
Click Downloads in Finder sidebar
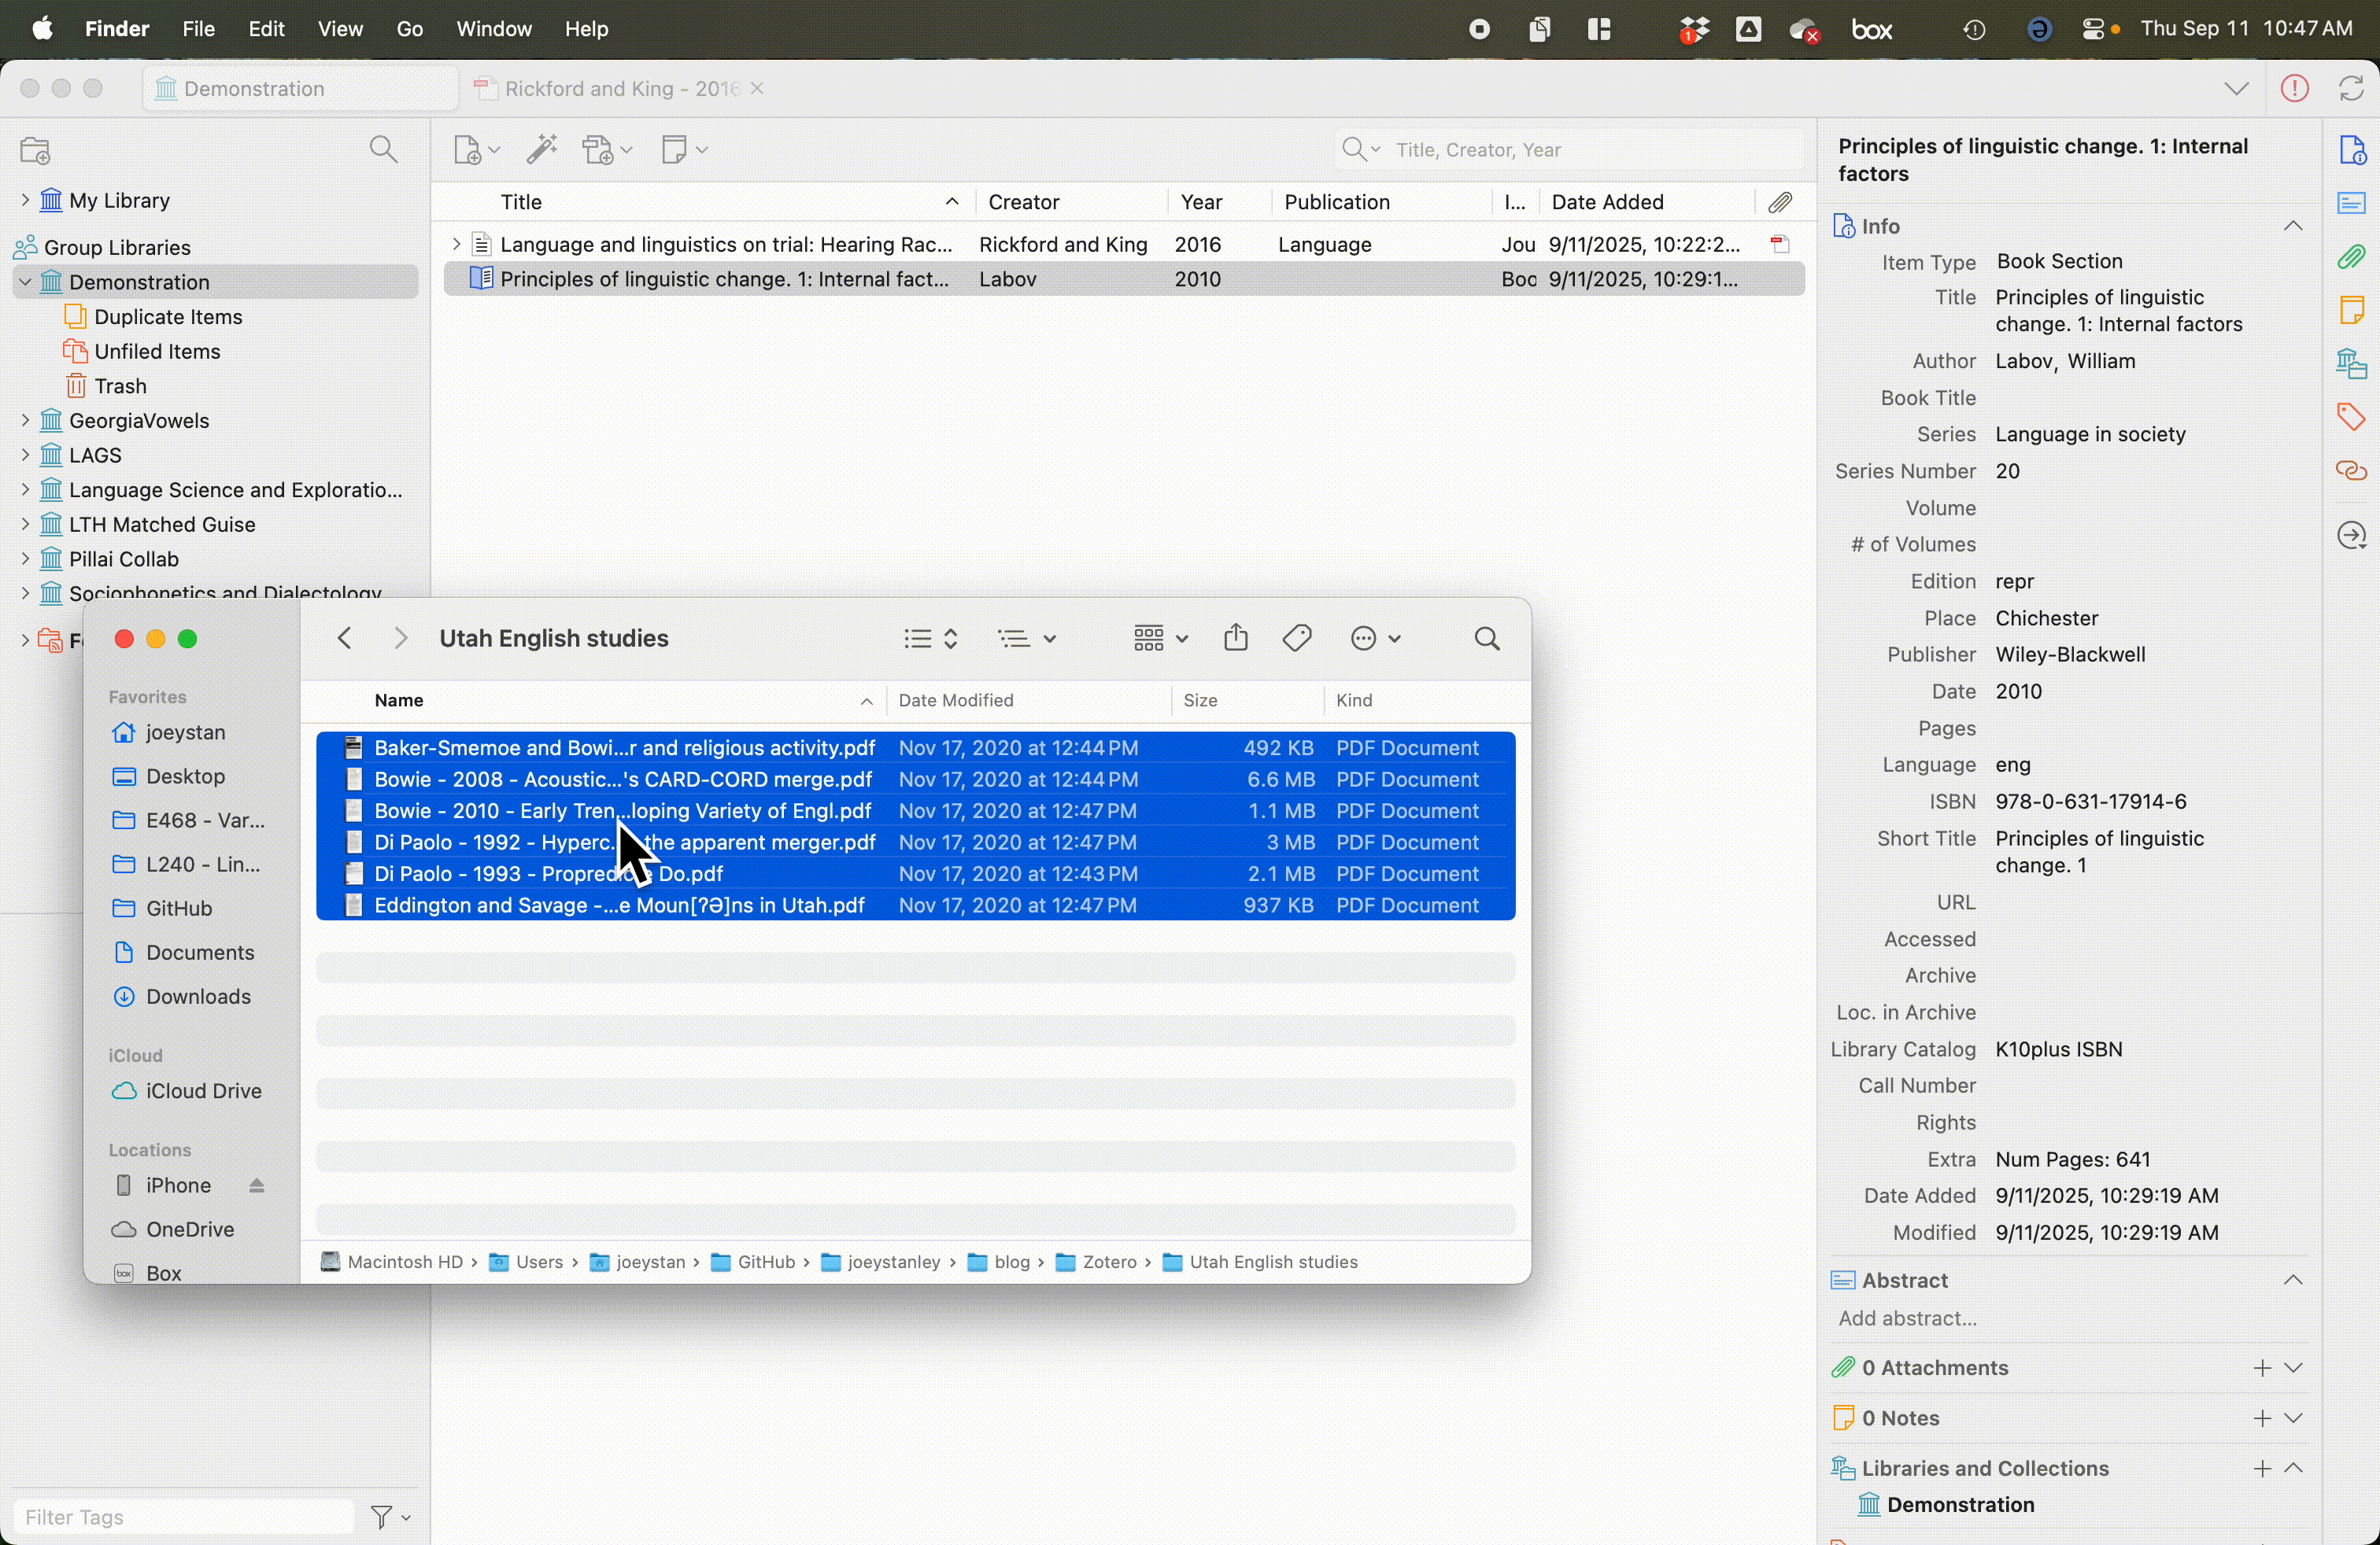pos(198,997)
